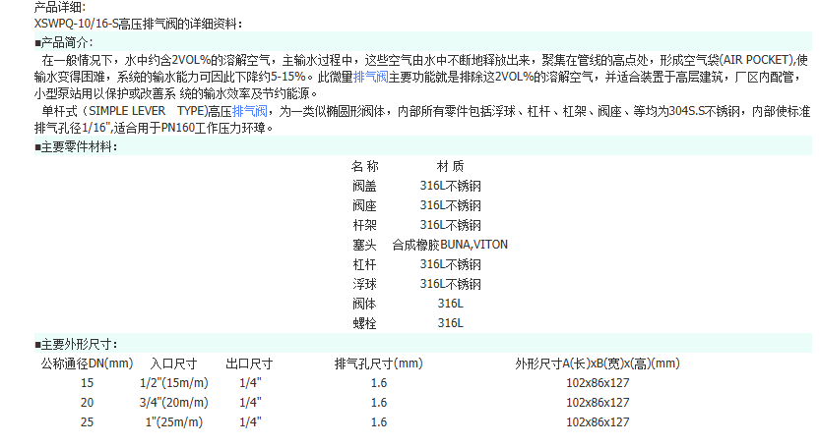
Task: Click the 排气阀 link after 此微量
Action: (372, 76)
